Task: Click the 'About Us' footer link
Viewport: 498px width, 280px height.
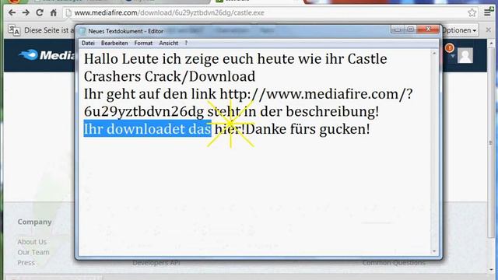Action: pyautogui.click(x=32, y=242)
